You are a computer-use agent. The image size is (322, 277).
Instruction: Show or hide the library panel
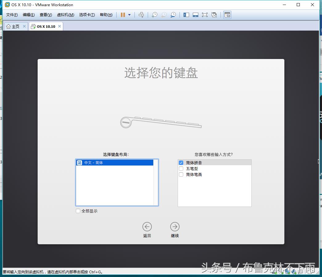coord(186,15)
